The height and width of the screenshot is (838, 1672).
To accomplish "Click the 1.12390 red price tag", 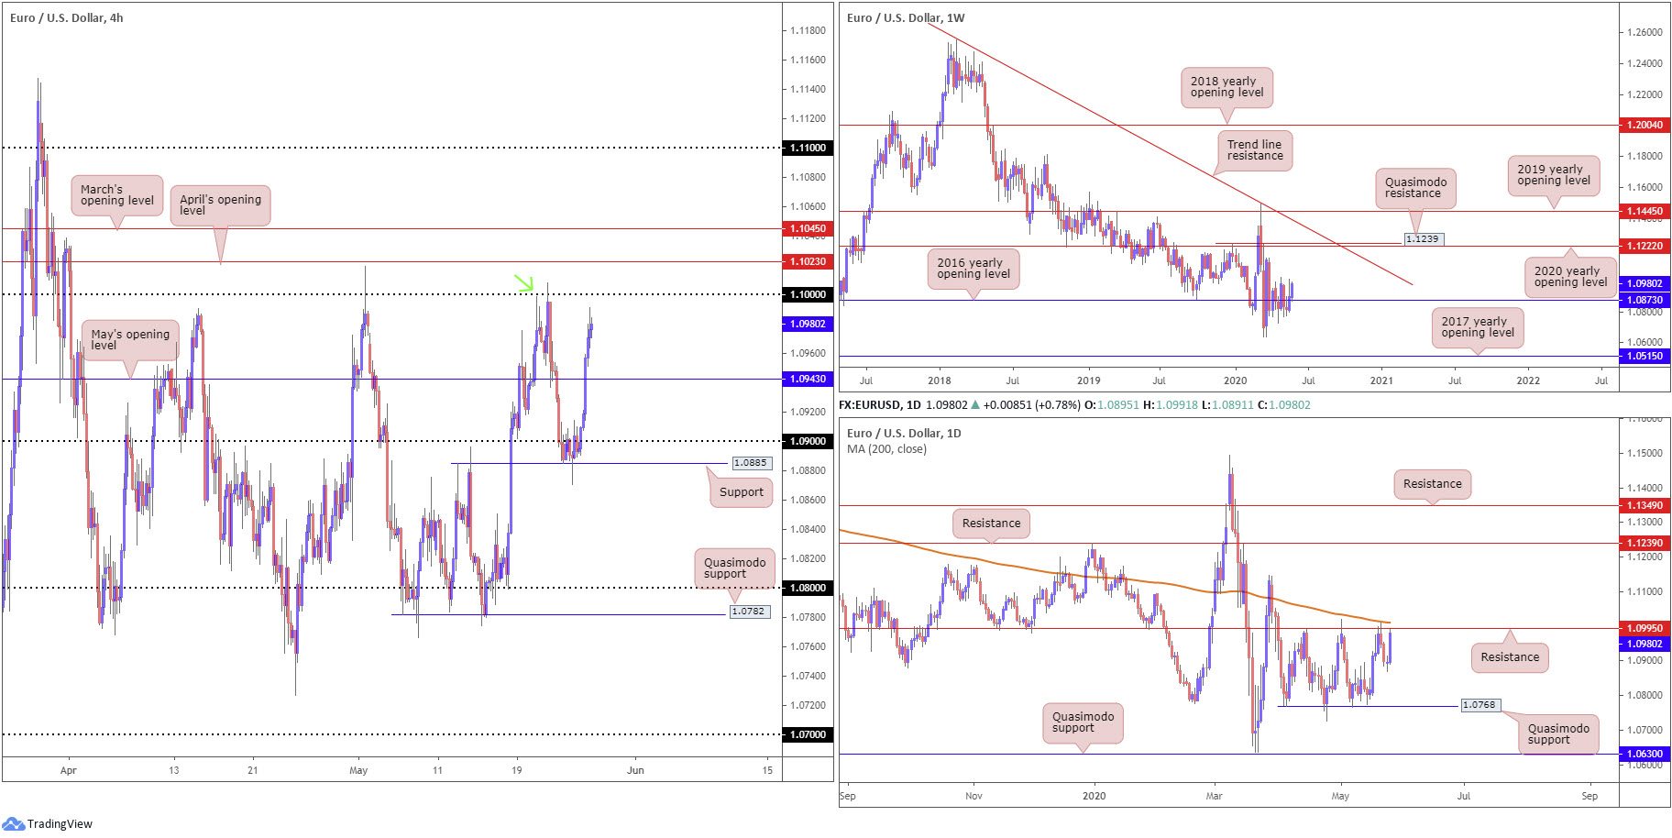I will pos(1644,543).
